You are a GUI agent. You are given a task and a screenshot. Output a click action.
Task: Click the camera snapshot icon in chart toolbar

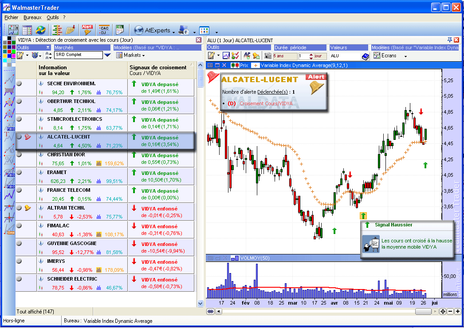click(x=268, y=55)
